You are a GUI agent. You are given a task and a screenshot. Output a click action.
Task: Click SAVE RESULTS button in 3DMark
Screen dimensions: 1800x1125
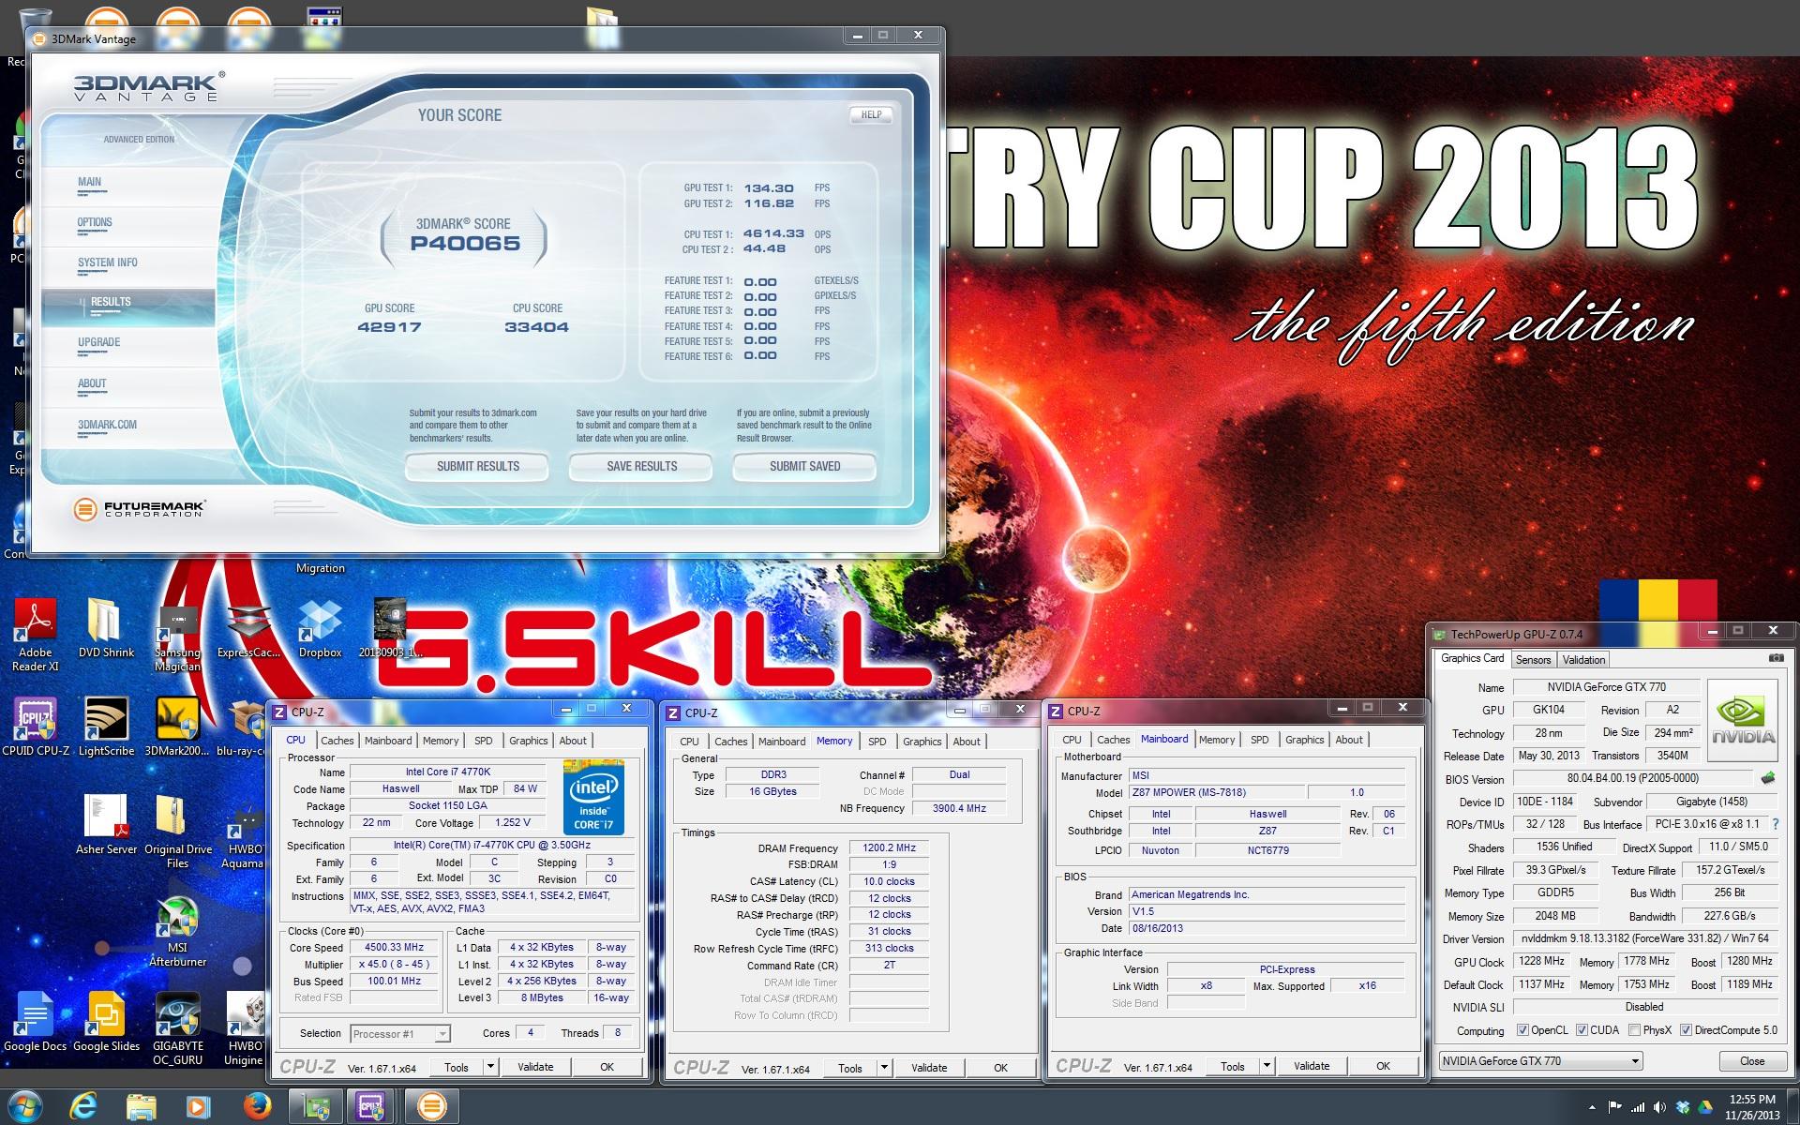click(641, 466)
